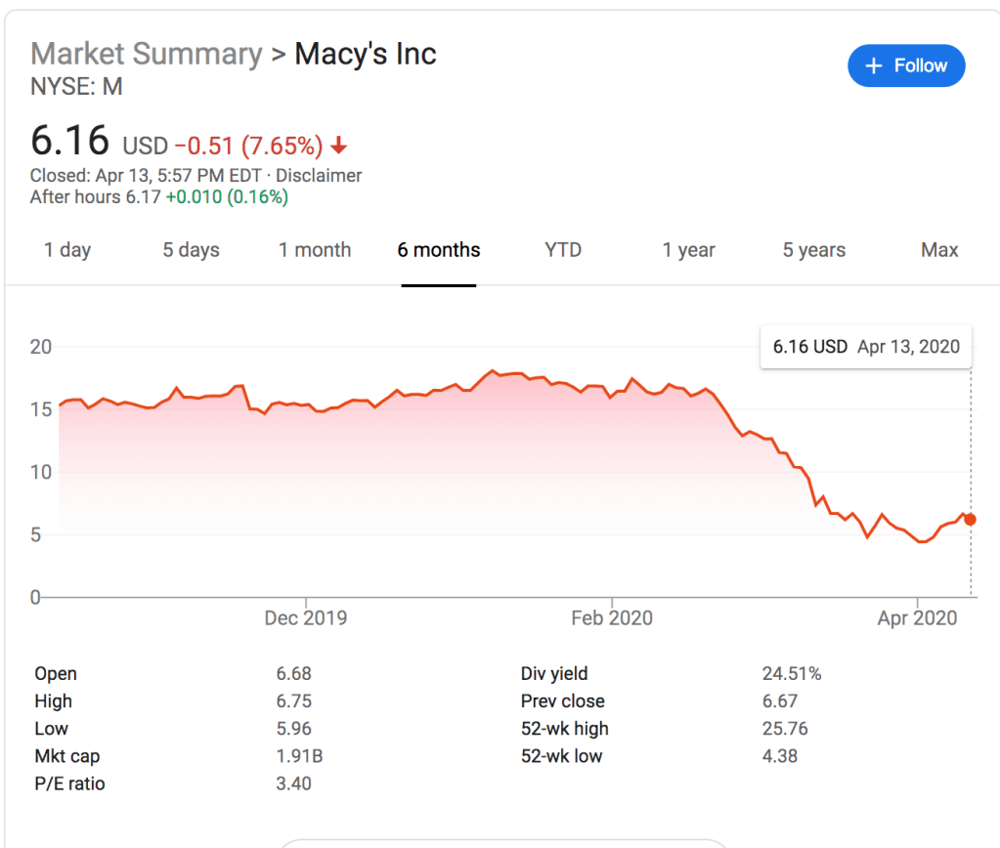
Task: Select the 1 day tab
Action: (67, 250)
